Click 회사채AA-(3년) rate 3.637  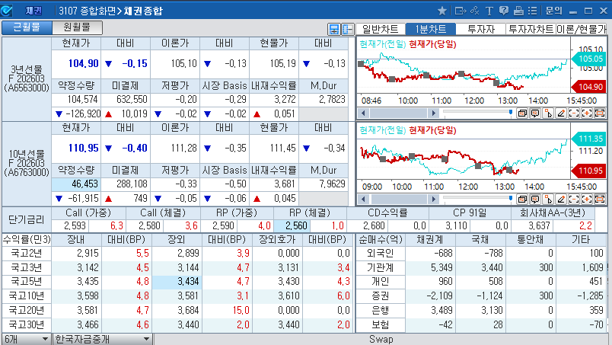point(539,225)
